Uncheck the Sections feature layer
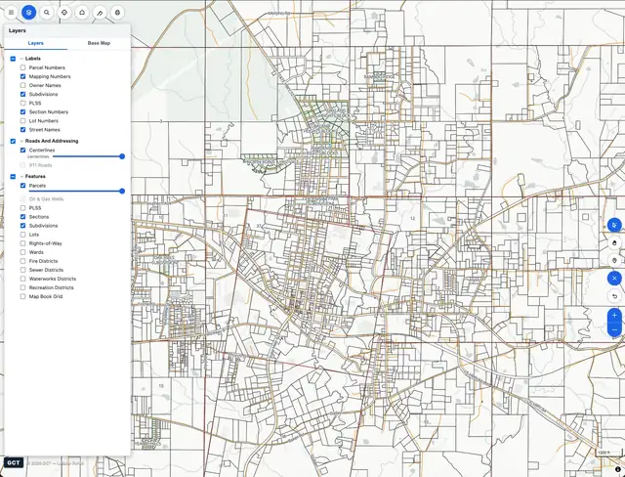The image size is (625, 477). click(x=22, y=217)
